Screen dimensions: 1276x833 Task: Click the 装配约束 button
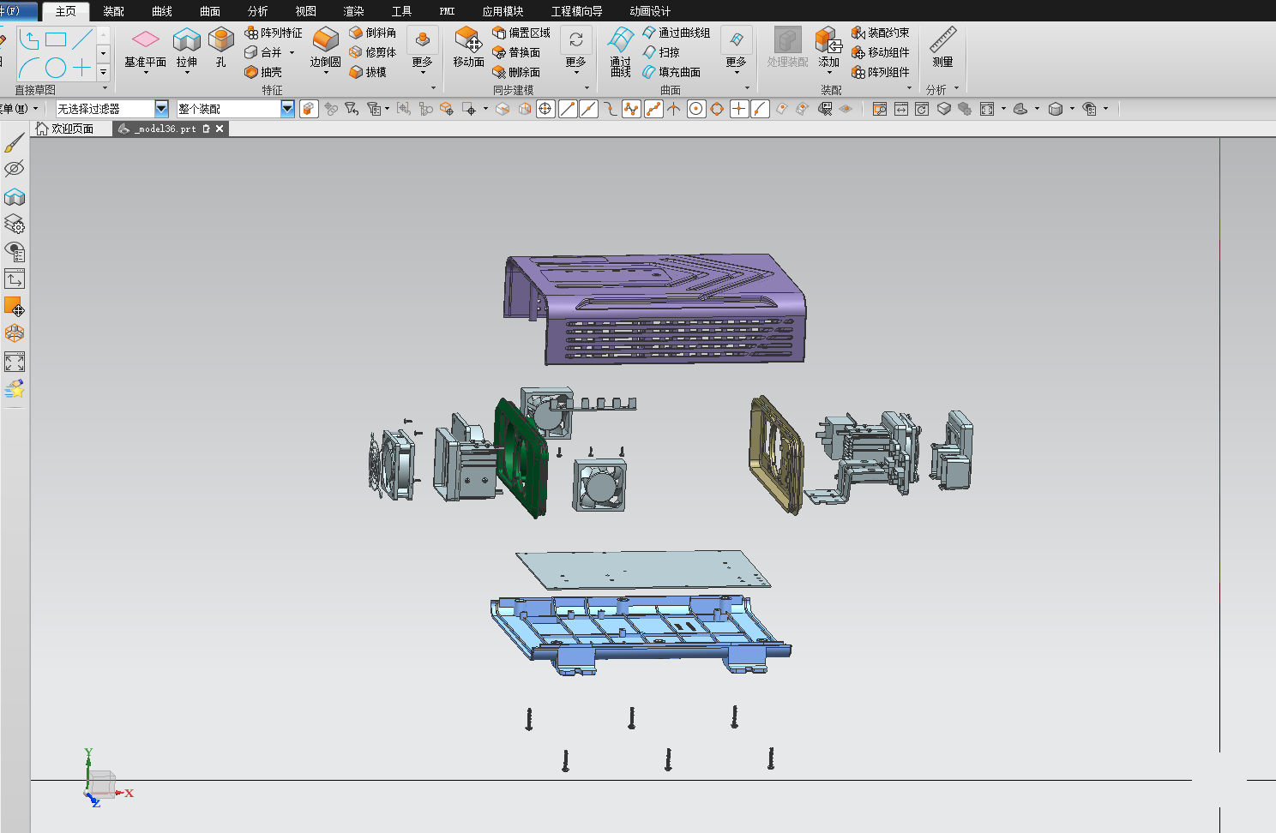click(x=881, y=33)
